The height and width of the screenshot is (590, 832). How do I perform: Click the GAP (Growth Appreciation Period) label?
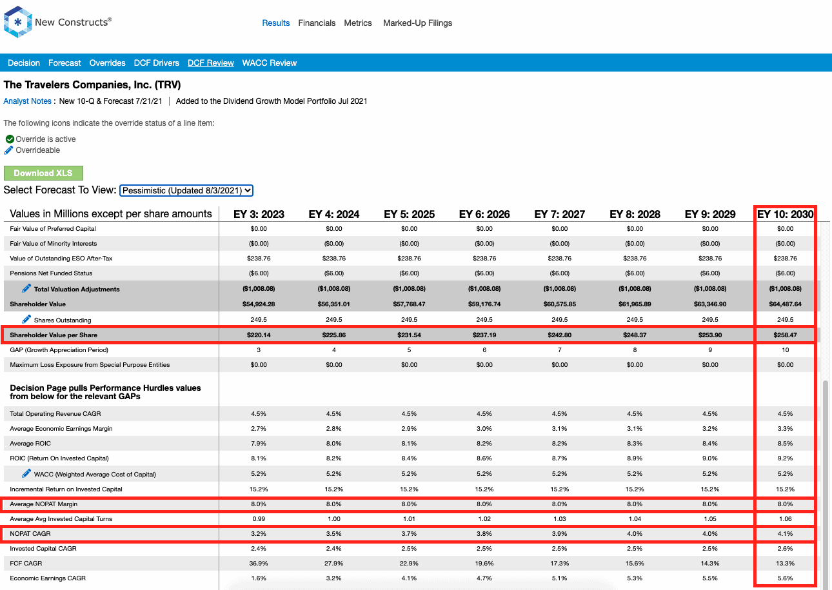(x=59, y=350)
